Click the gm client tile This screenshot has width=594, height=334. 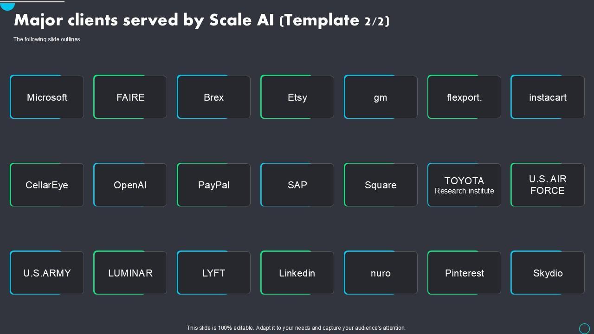tap(381, 97)
